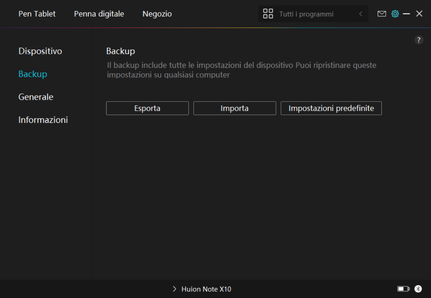The height and width of the screenshot is (298, 431).
Task: Open the Tutti i programmi selector
Action: (x=306, y=14)
